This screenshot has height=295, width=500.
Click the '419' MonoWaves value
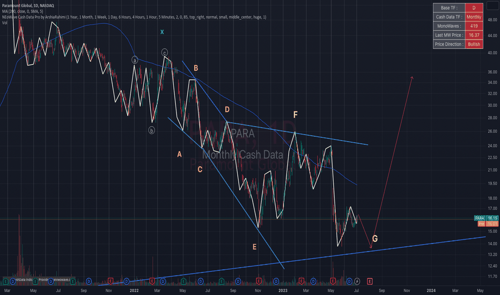click(x=474, y=26)
